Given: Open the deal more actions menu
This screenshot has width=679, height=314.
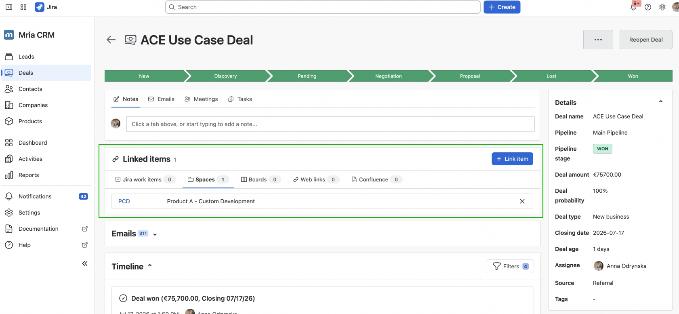Looking at the screenshot, I should (598, 40).
